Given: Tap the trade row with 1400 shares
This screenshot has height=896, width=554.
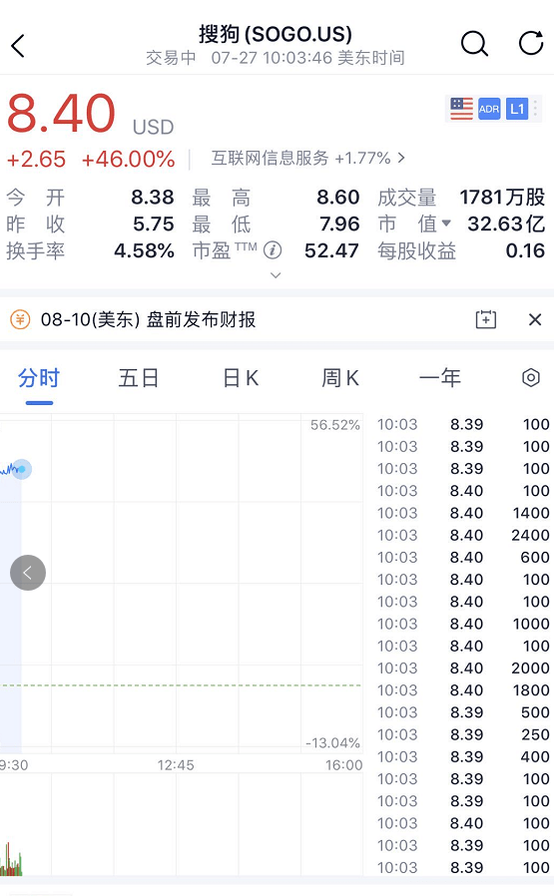Looking at the screenshot, I should click(463, 513).
